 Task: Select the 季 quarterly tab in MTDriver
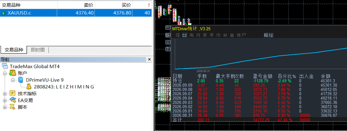(x=205, y=35)
